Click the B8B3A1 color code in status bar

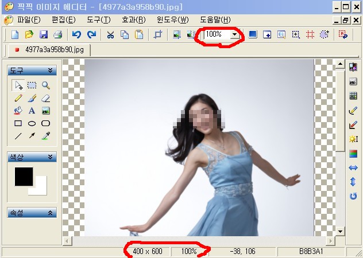(311, 251)
